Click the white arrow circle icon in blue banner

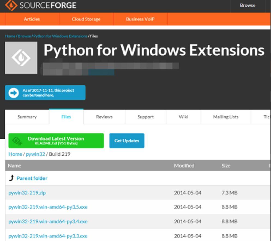tap(14, 93)
